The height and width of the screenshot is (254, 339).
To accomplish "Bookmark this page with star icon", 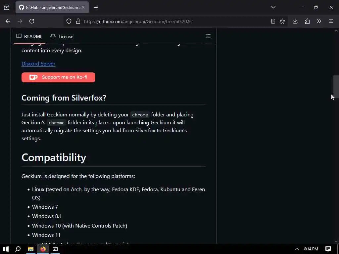I will (x=282, y=21).
